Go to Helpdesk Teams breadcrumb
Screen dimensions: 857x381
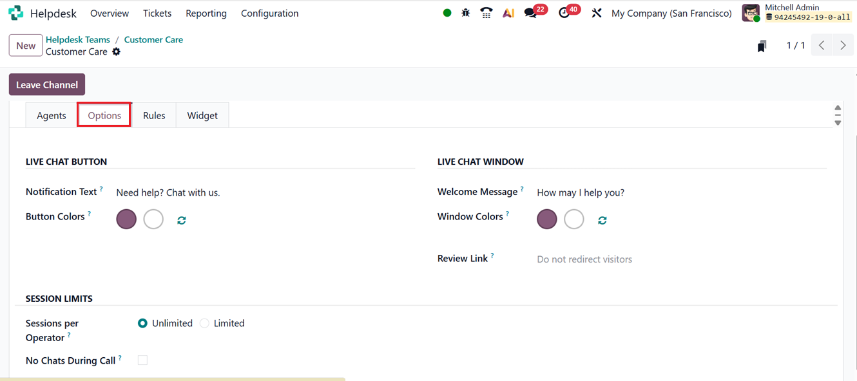click(x=78, y=39)
